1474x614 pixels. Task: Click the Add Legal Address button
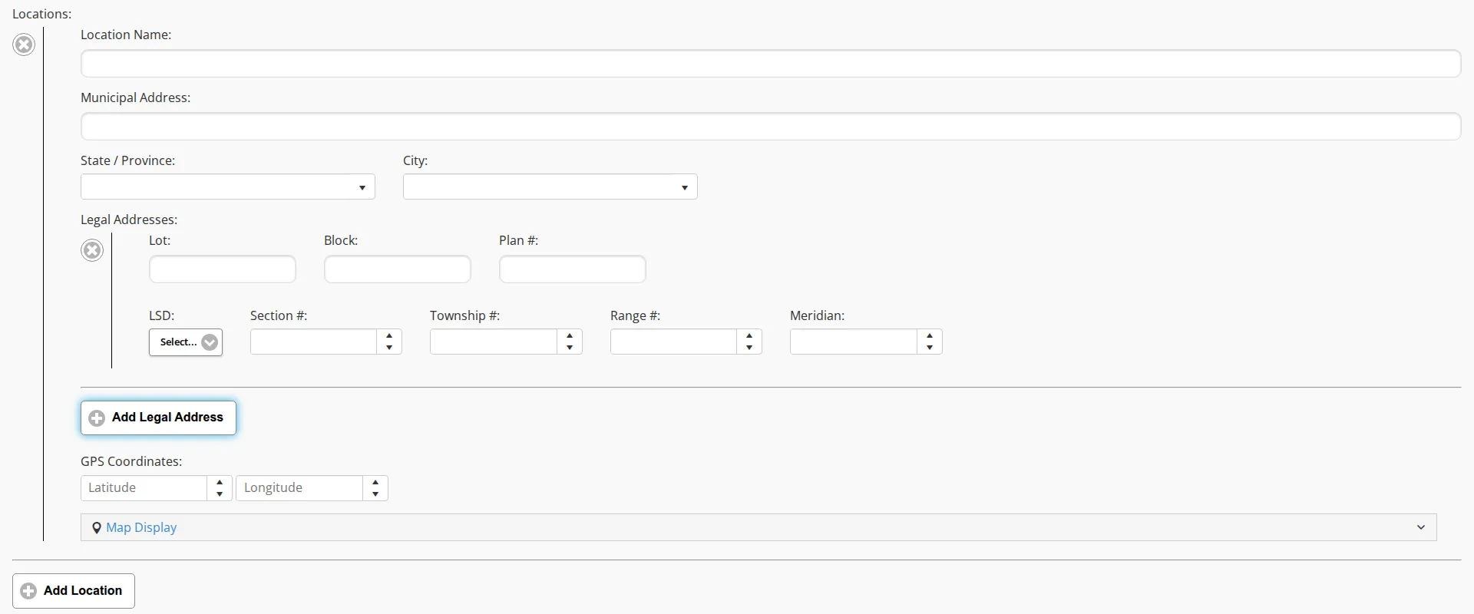point(158,418)
